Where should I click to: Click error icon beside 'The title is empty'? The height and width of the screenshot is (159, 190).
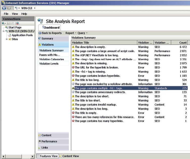click(73, 113)
